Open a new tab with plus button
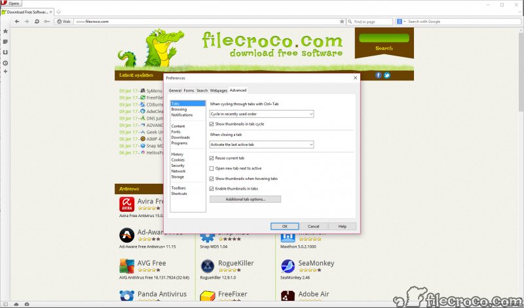Viewport: 524px width, 308px height. [59, 12]
